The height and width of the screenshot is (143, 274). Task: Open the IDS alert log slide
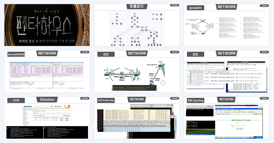point(226,72)
